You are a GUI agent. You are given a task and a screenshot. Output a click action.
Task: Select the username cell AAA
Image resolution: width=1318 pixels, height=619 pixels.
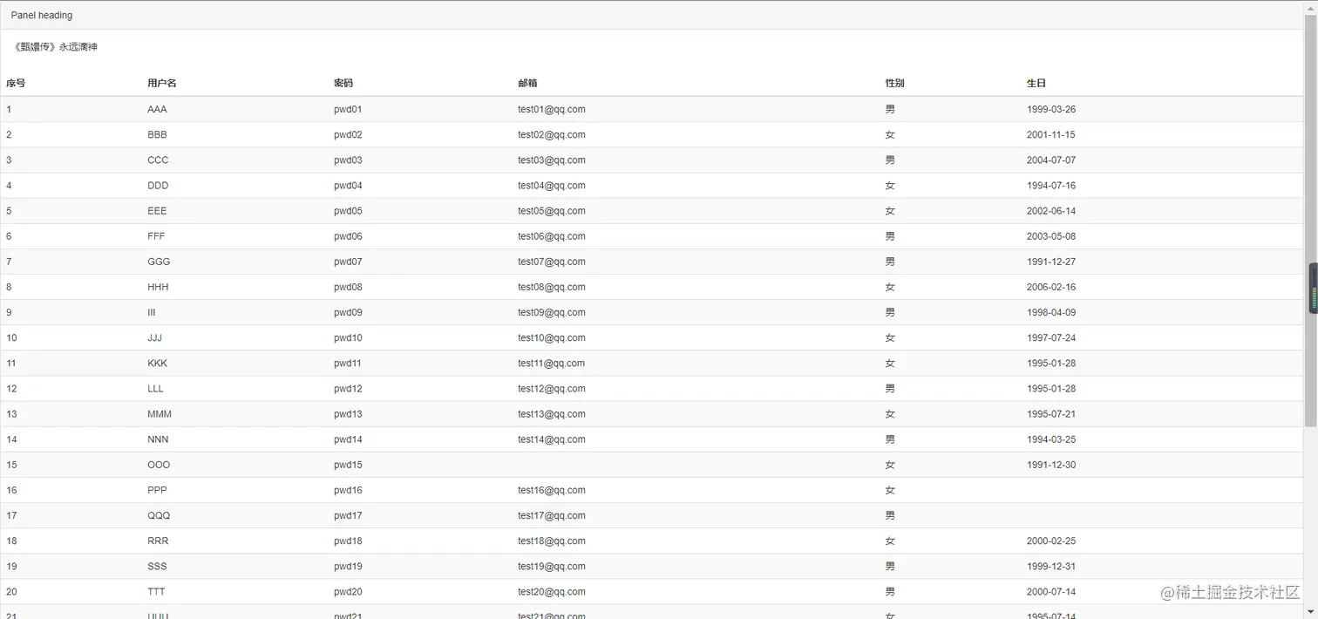pos(157,110)
